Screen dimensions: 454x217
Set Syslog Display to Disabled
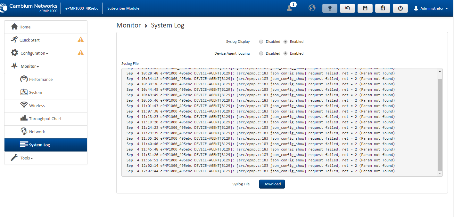pyautogui.click(x=261, y=42)
